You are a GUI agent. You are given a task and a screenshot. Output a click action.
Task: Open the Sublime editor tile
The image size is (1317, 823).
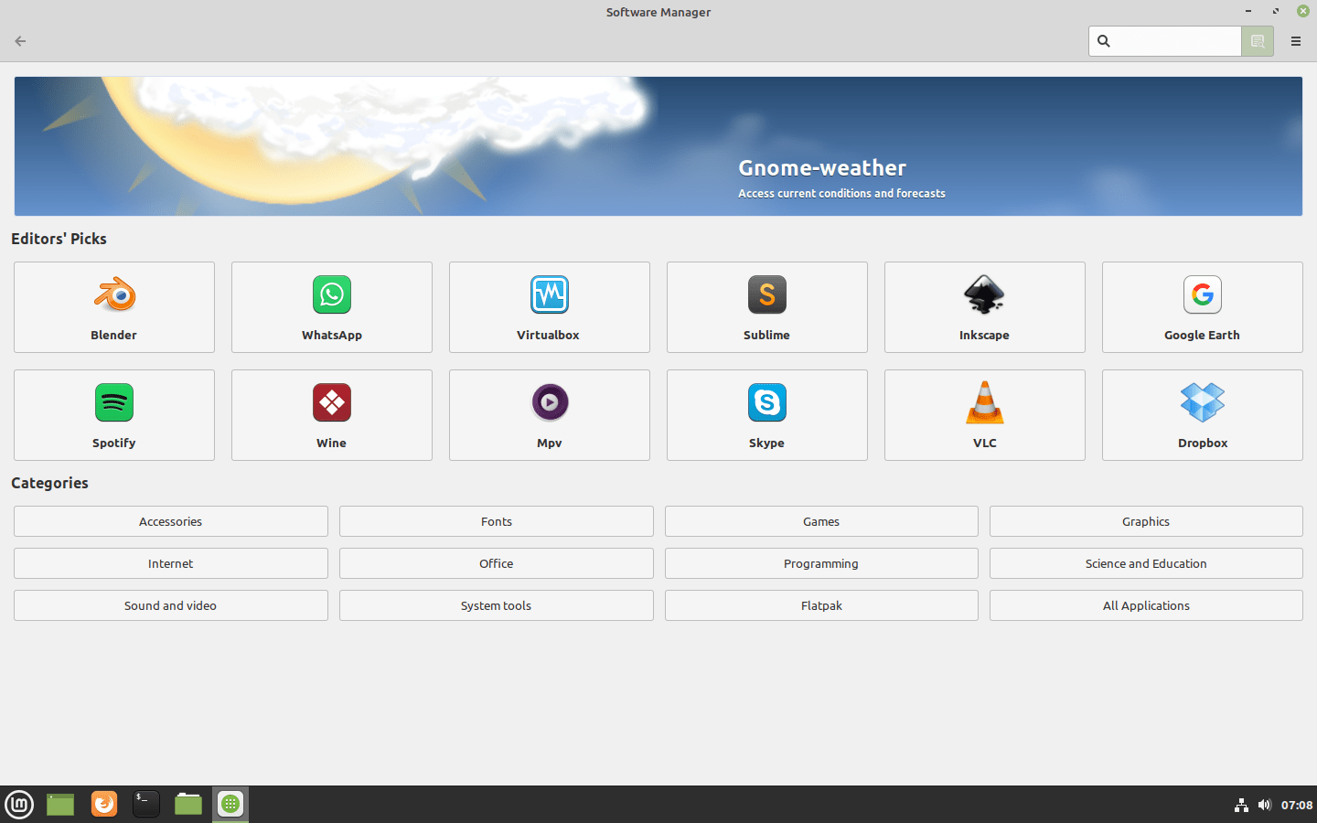[x=767, y=307]
